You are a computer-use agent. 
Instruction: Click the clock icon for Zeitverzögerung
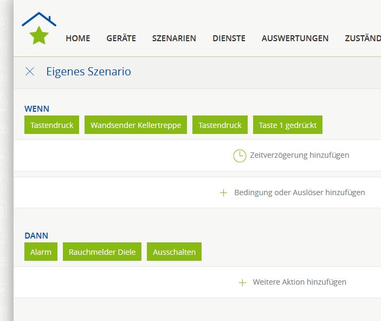coord(239,156)
